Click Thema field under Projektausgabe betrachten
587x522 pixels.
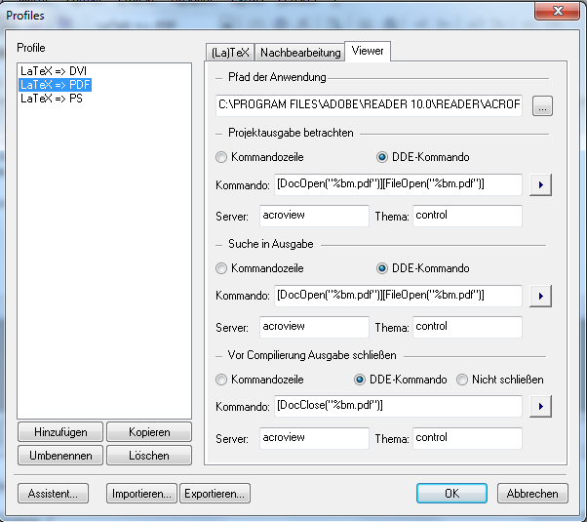pos(467,216)
